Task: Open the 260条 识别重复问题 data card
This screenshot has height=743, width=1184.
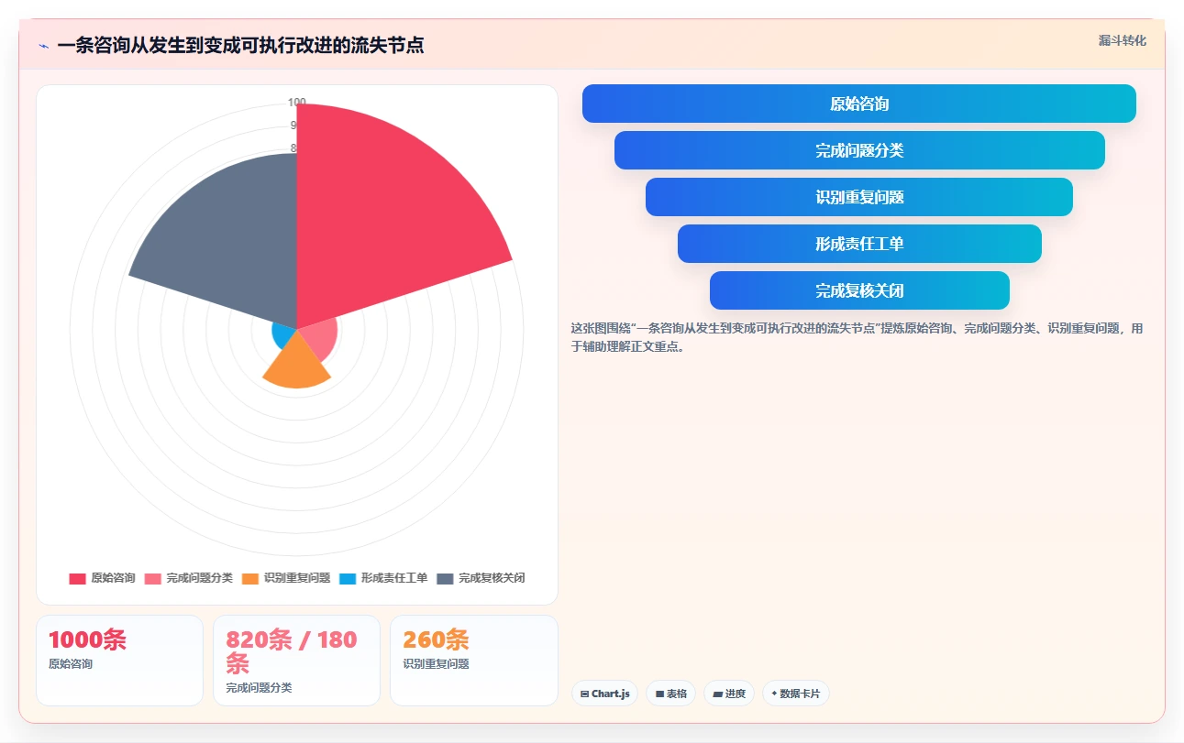Action: click(x=473, y=661)
